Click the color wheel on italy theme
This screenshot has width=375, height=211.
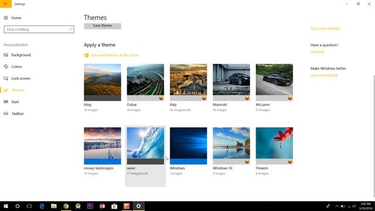click(204, 98)
